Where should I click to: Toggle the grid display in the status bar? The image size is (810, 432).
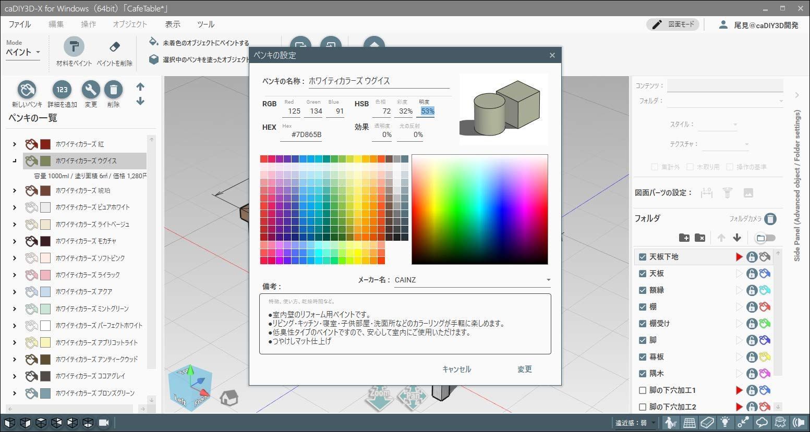[x=690, y=422]
